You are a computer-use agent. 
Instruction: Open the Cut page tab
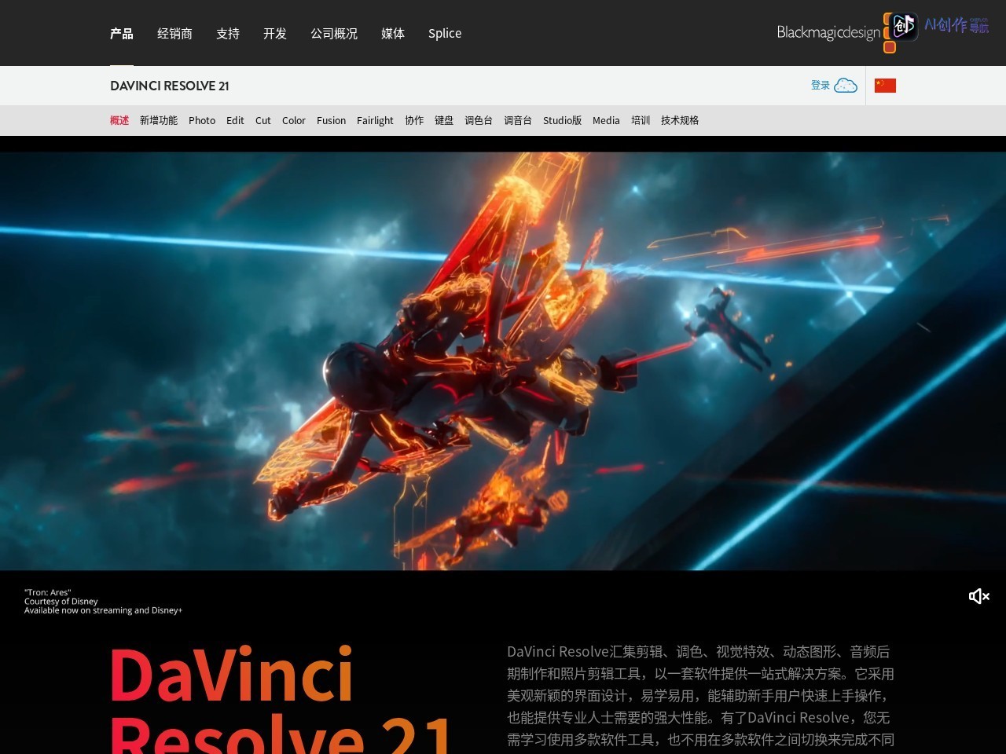click(263, 120)
